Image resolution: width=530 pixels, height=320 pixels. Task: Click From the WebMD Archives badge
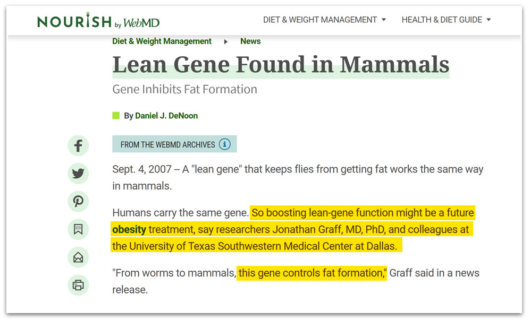(x=167, y=144)
